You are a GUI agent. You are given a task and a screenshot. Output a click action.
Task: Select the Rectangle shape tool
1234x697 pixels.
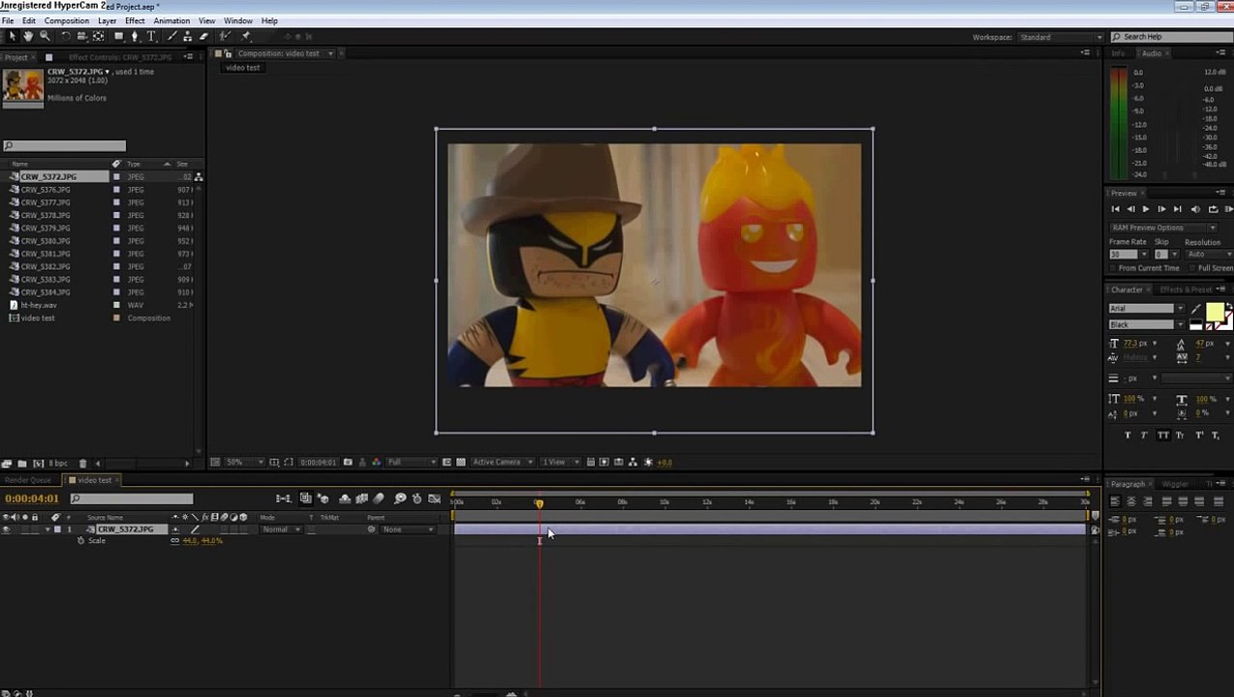coord(119,37)
